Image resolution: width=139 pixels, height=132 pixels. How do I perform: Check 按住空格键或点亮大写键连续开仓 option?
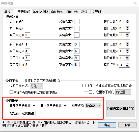84,86
